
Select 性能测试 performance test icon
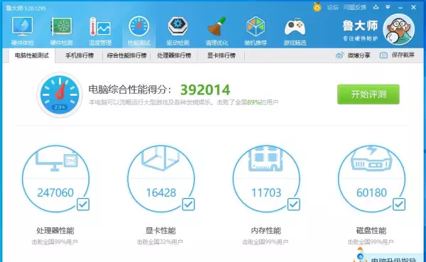tap(139, 31)
